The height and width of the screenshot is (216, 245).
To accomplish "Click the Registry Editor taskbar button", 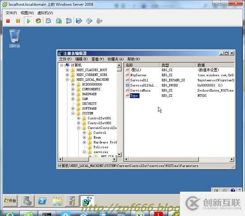I will click(87, 201).
